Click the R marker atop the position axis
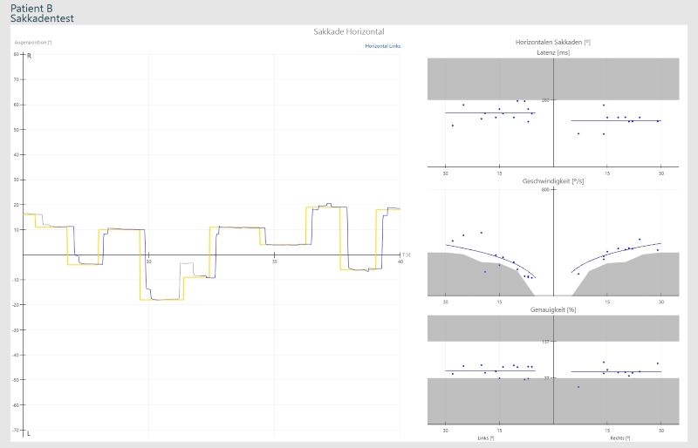This screenshot has width=698, height=448. point(30,56)
